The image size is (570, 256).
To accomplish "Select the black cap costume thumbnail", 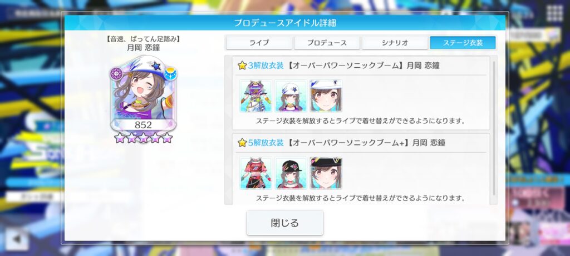I will [291, 173].
